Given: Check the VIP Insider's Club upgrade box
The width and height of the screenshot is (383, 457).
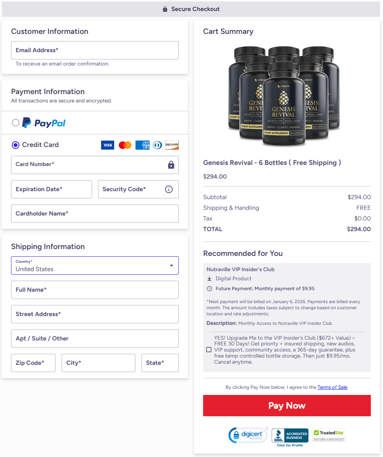Looking at the screenshot, I should pyautogui.click(x=209, y=350).
